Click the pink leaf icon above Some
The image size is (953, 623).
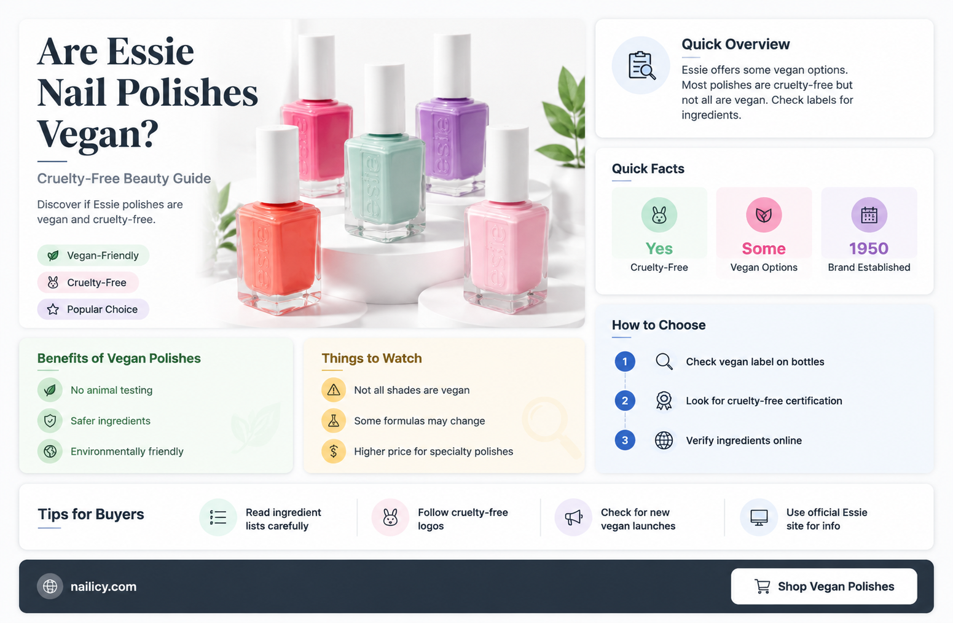(764, 215)
